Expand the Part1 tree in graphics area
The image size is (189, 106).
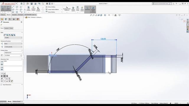[24, 17]
